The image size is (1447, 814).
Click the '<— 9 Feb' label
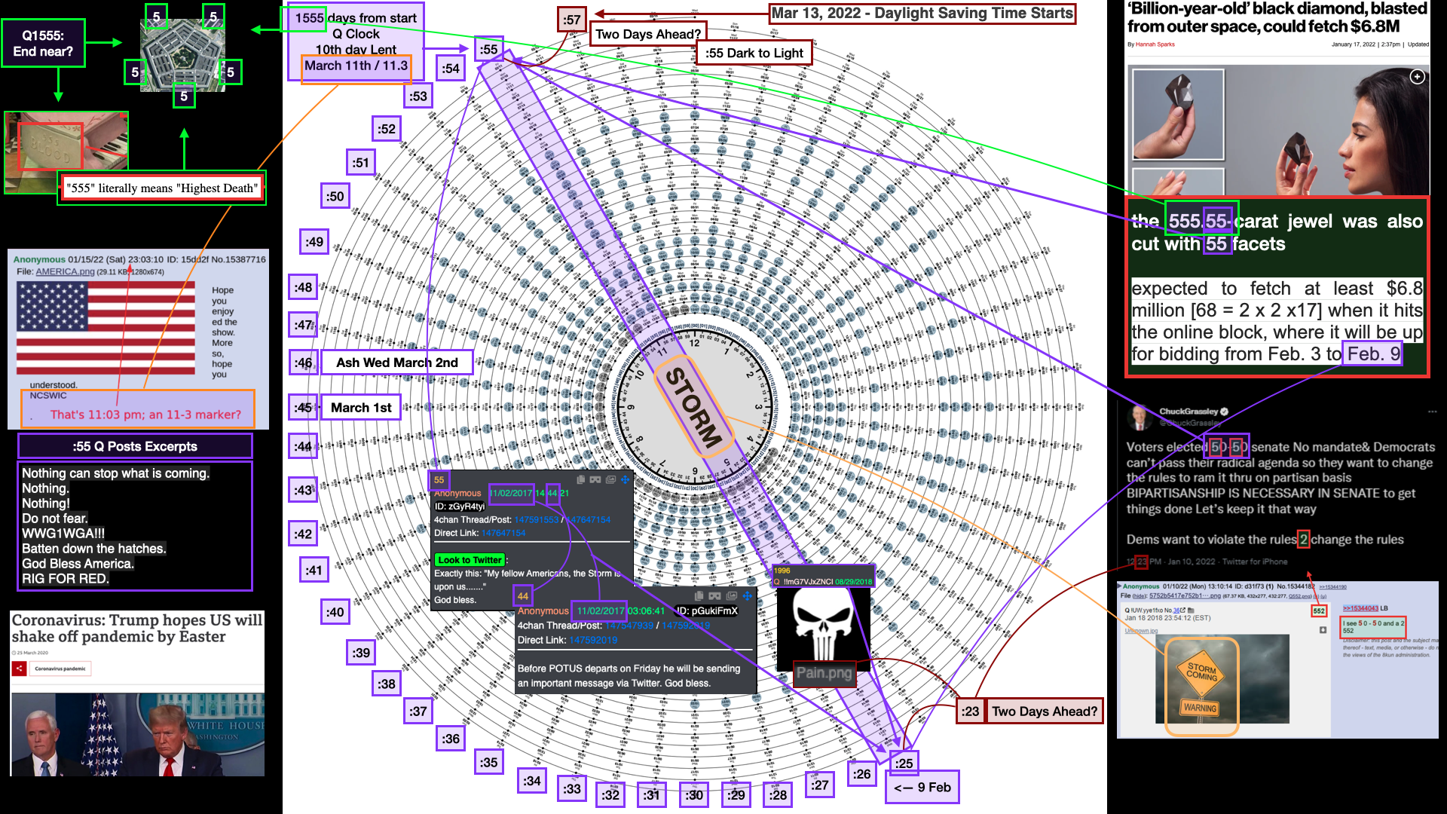pyautogui.click(x=922, y=788)
